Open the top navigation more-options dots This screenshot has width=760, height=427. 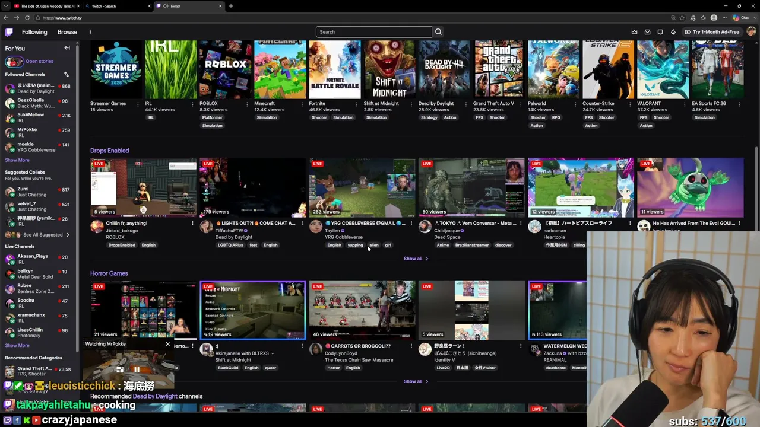[90, 32]
